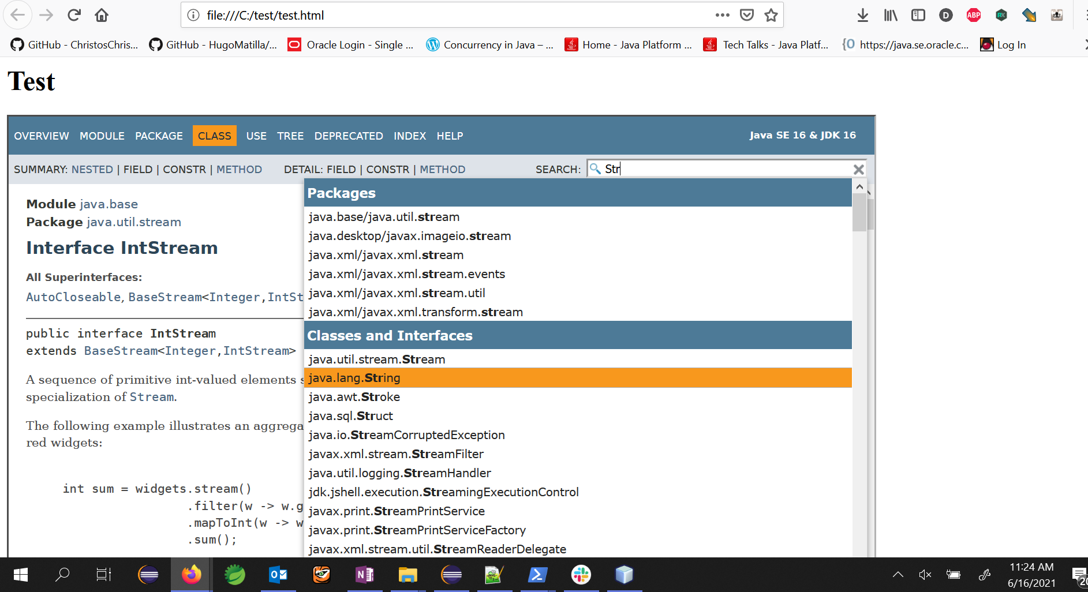1088x592 pixels.
Task: Open the java.base module link
Action: 109,204
